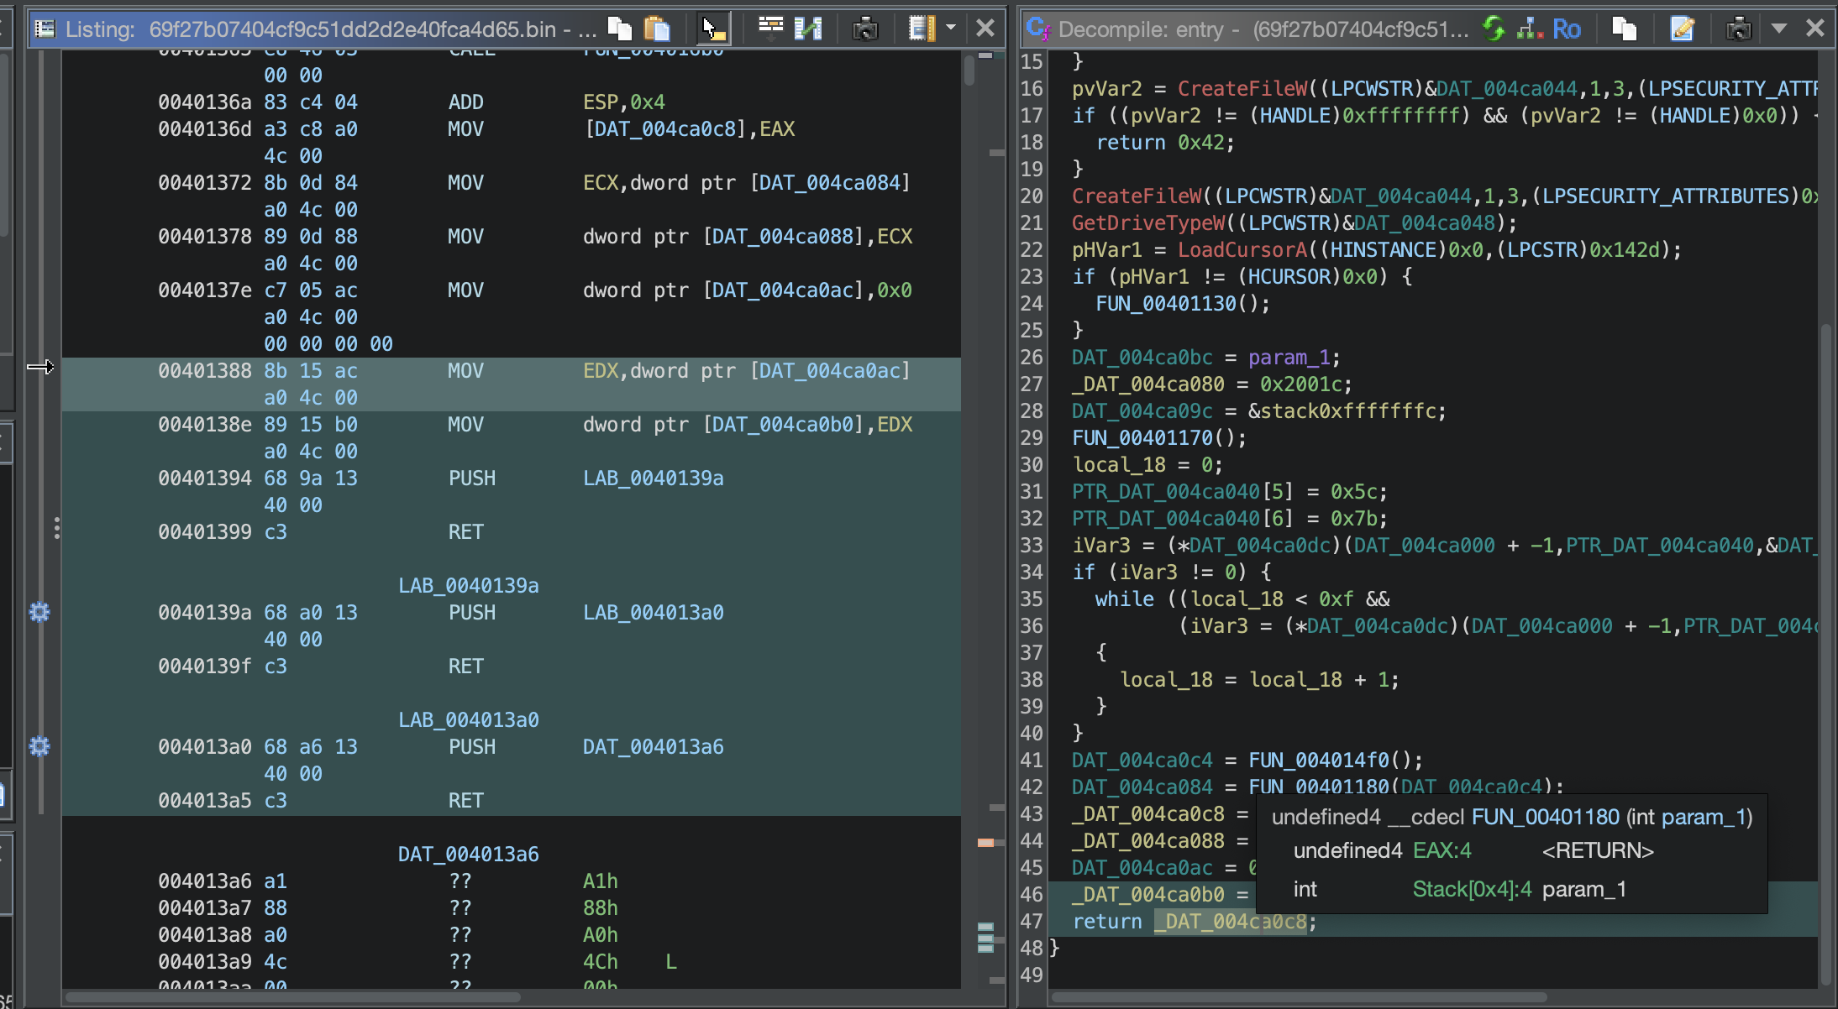Toggle the Ro read-only option
The height and width of the screenshot is (1009, 1838).
[x=1567, y=29]
